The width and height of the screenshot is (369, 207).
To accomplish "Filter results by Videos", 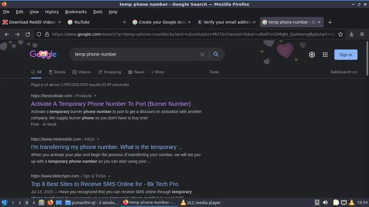I will pos(82,72).
